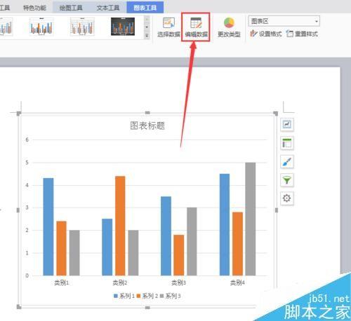The width and height of the screenshot is (351, 321).
Task: Click the chart filter funnel side button
Action: pyautogui.click(x=287, y=180)
